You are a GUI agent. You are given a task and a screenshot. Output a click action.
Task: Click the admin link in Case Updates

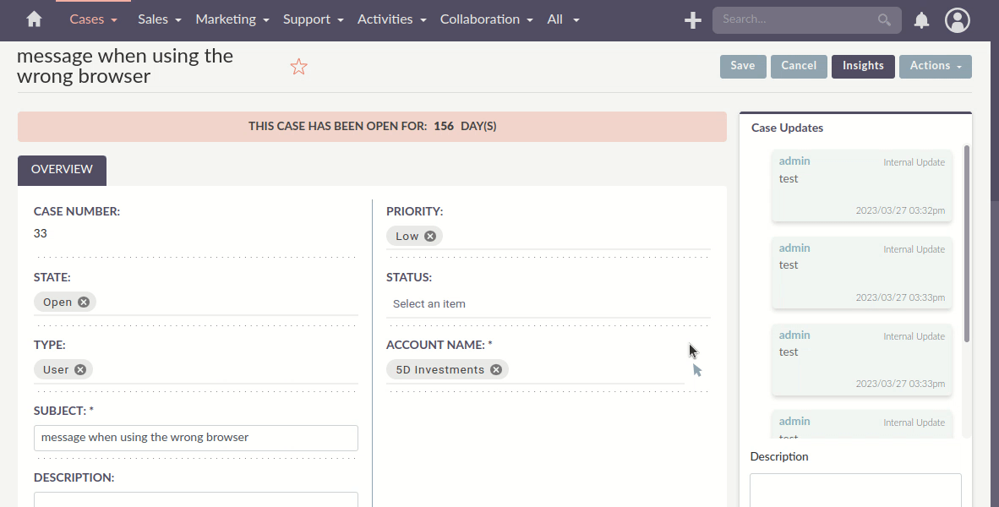coord(794,161)
